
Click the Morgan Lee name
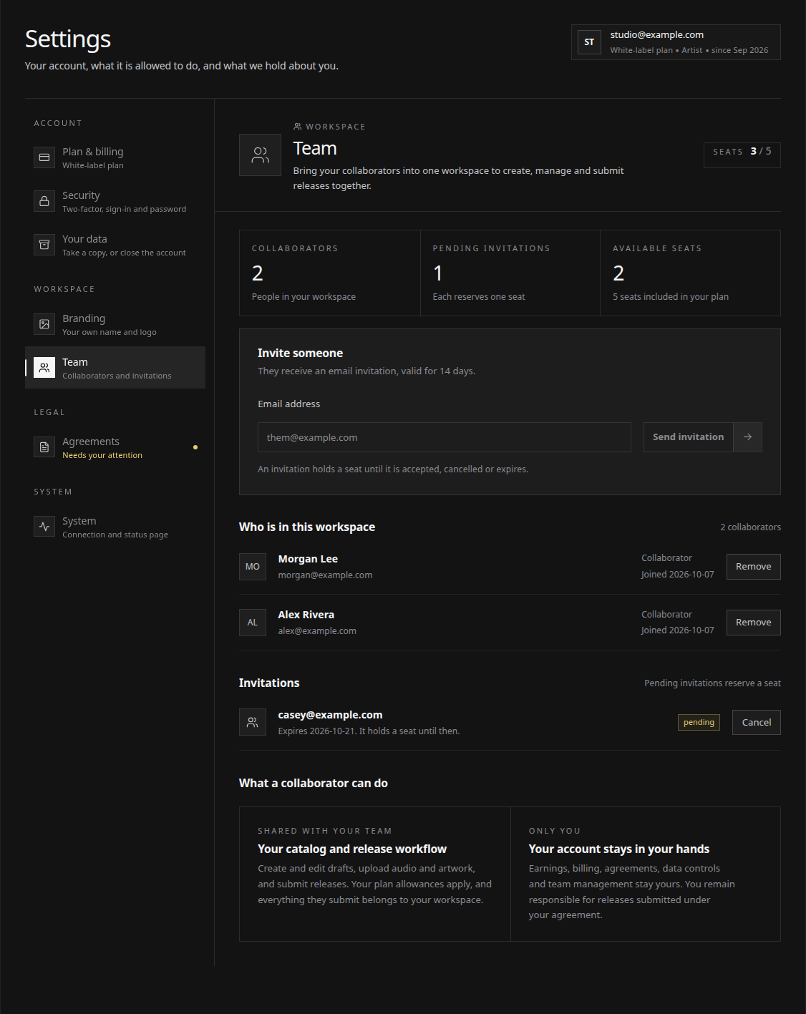pos(308,559)
